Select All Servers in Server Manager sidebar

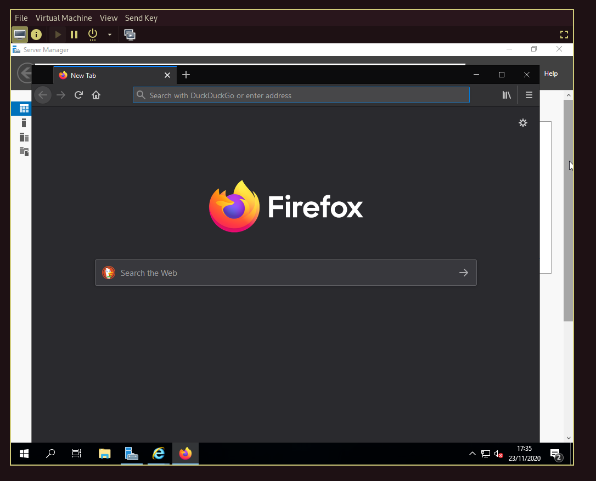[x=24, y=137]
